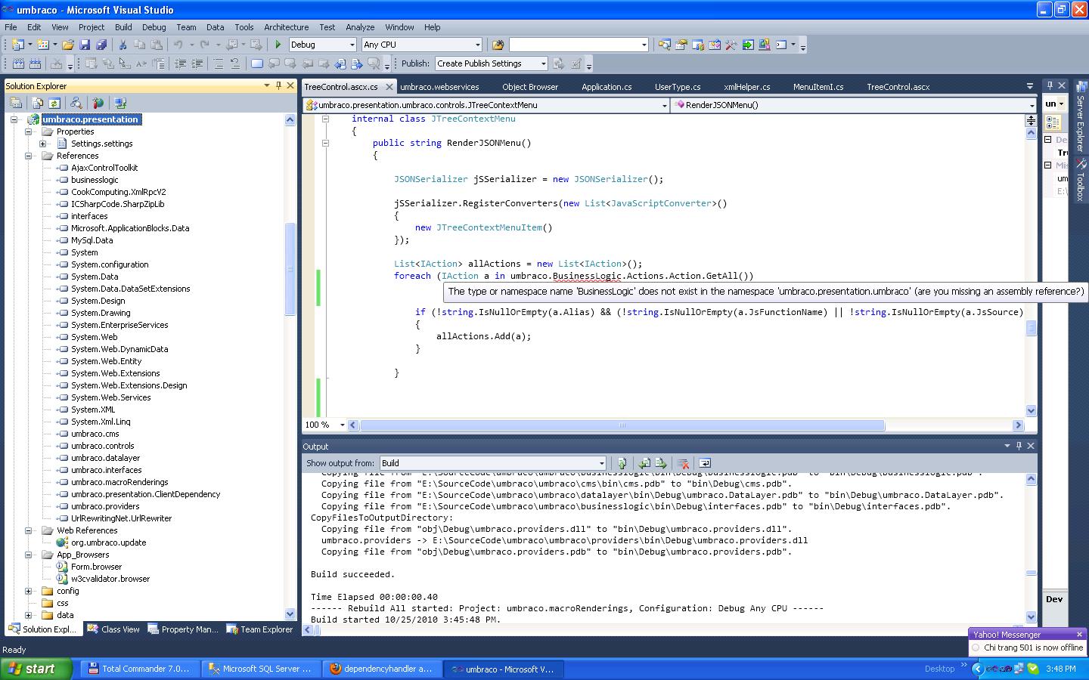Click Solution Explorer Properties icon
This screenshot has width=1089, height=680.
16,103
